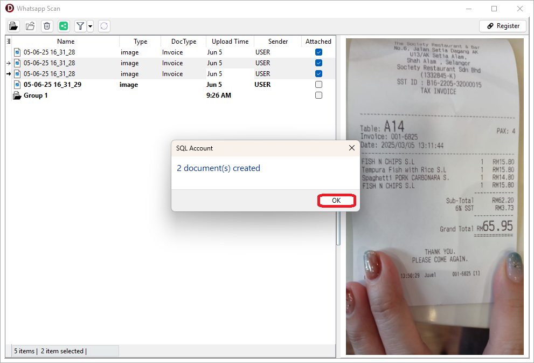Screen dimensions: 534x363
Task: Sort by the Type column header
Action: tap(140, 41)
